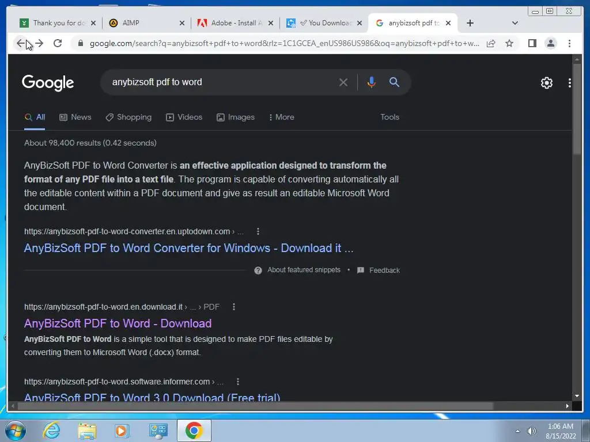Share this page icon in address bar

pos(491,43)
